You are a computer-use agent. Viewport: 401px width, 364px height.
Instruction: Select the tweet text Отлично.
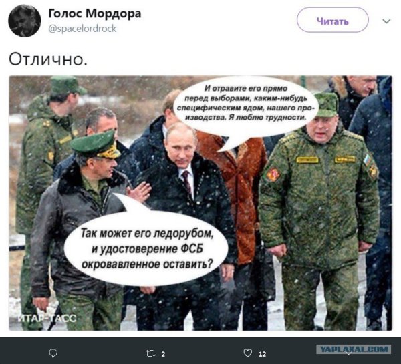48,59
